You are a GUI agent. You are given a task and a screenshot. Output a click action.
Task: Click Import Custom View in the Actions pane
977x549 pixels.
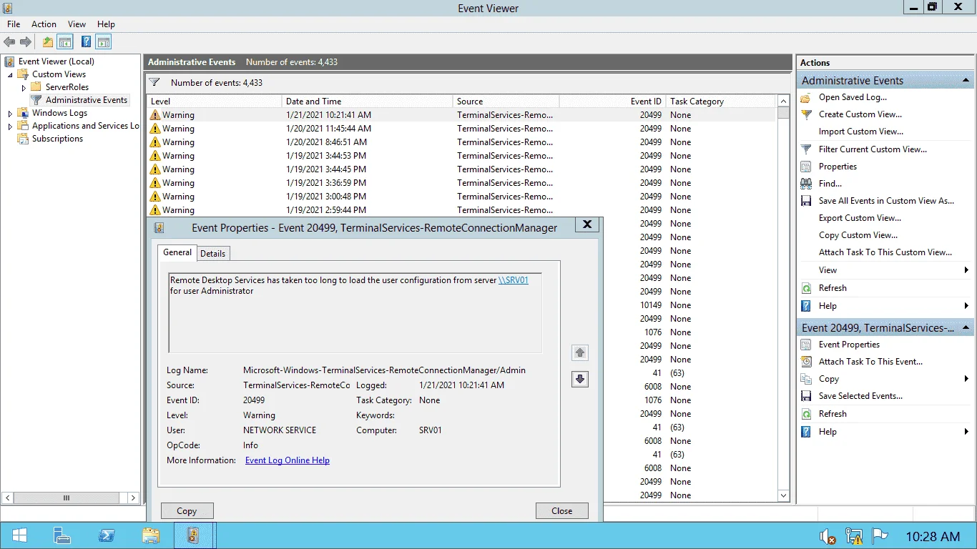860,132
